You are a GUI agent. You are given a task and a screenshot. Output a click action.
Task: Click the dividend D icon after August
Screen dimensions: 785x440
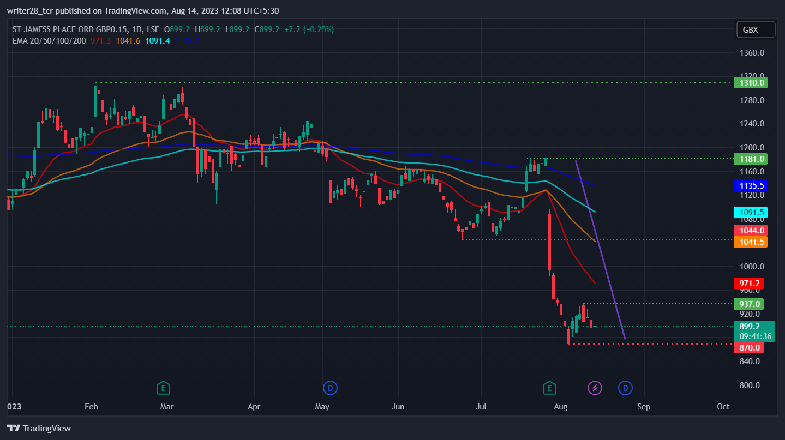coord(625,388)
